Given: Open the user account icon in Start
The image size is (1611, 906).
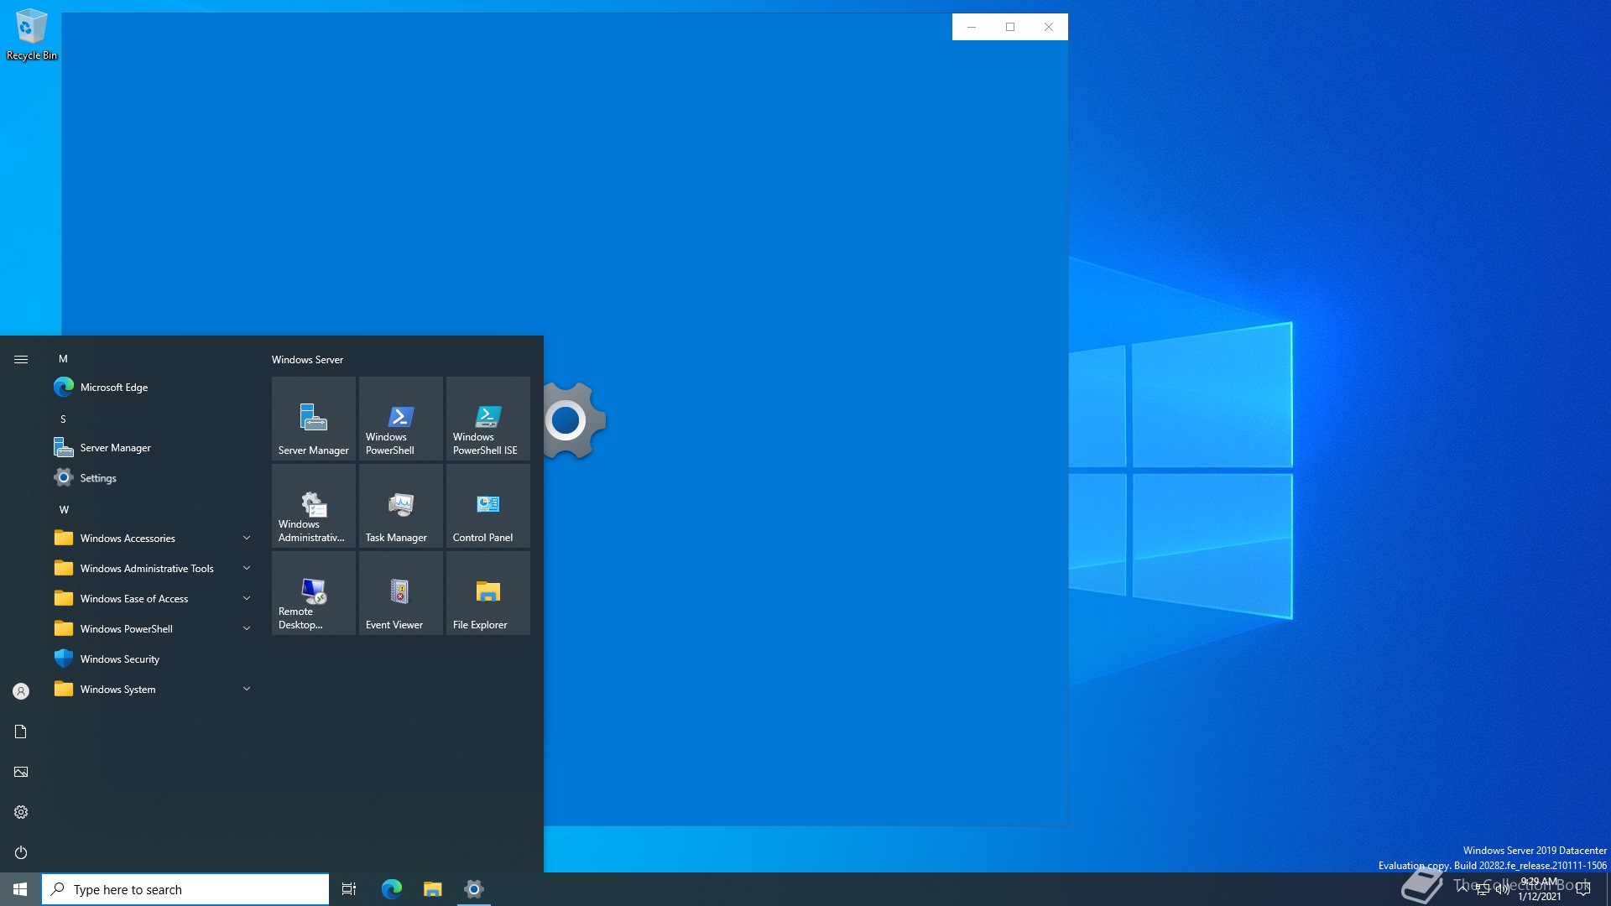Looking at the screenshot, I should pyautogui.click(x=21, y=691).
